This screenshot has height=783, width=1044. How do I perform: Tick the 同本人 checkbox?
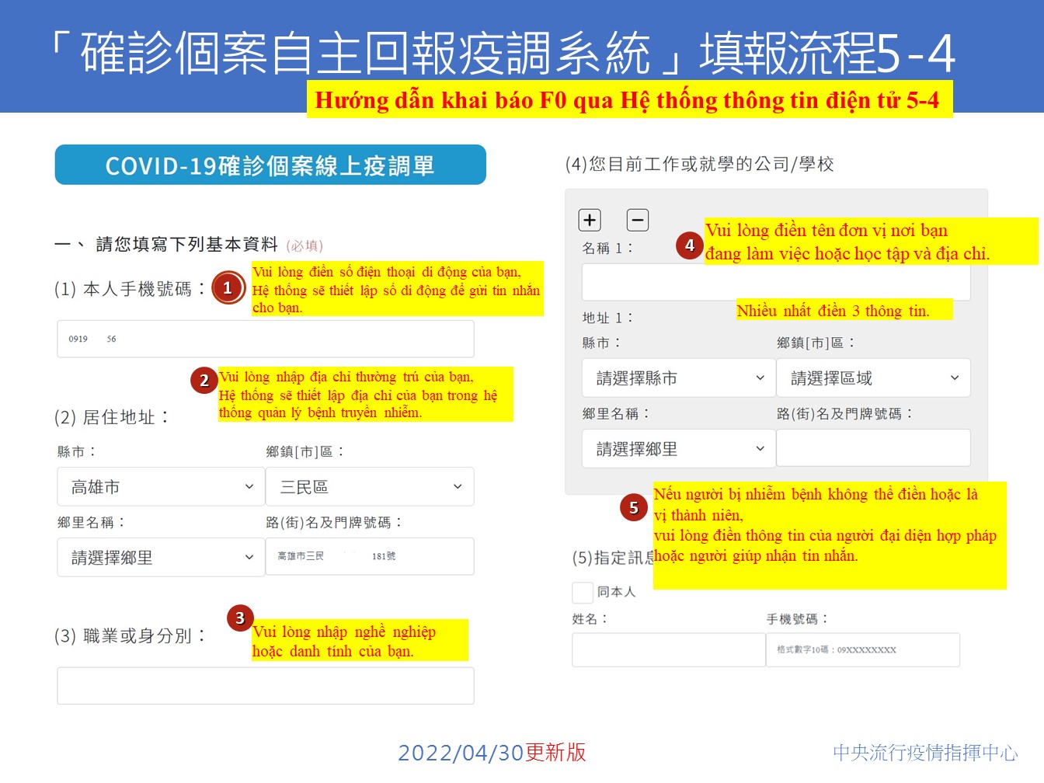click(x=583, y=593)
